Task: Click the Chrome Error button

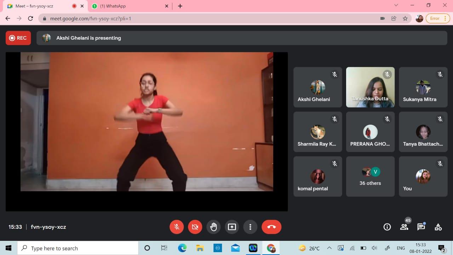Action: [437, 18]
